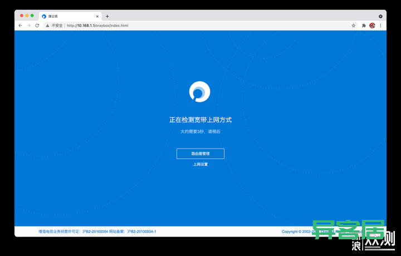
Task: Open a new tab with plus icon
Action: click(x=107, y=16)
